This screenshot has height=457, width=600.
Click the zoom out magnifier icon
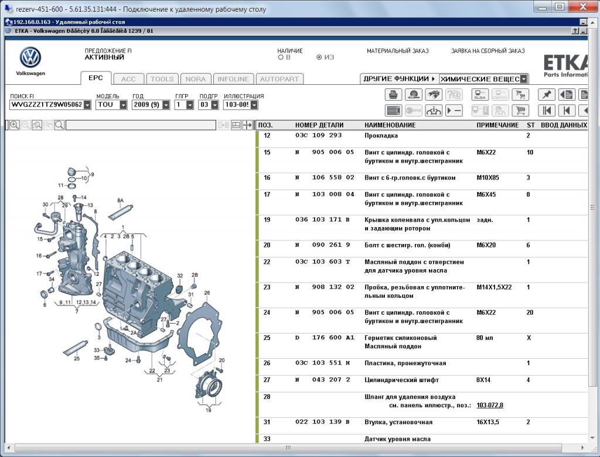26,125
